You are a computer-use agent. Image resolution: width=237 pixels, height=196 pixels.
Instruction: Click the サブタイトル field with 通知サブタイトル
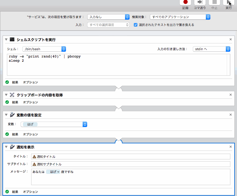[130, 164]
